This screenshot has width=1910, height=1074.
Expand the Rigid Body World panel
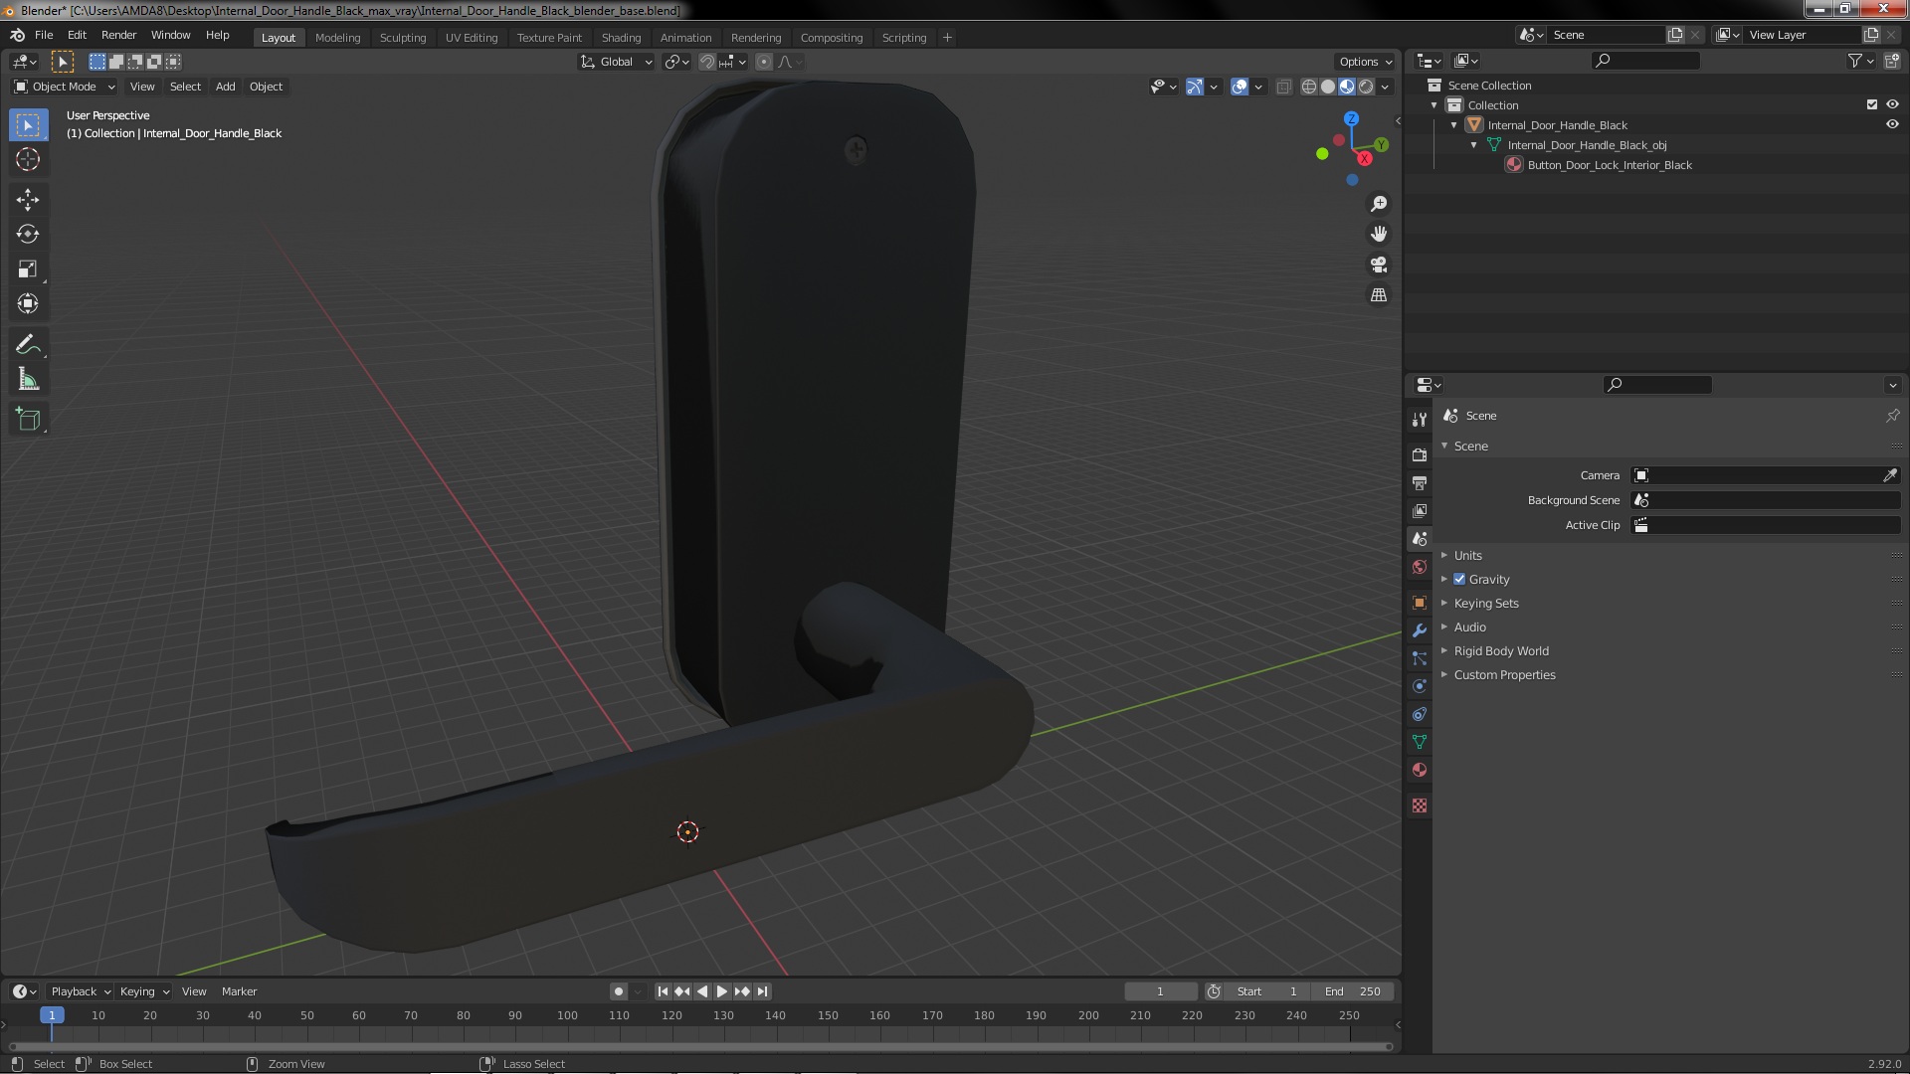tap(1500, 651)
